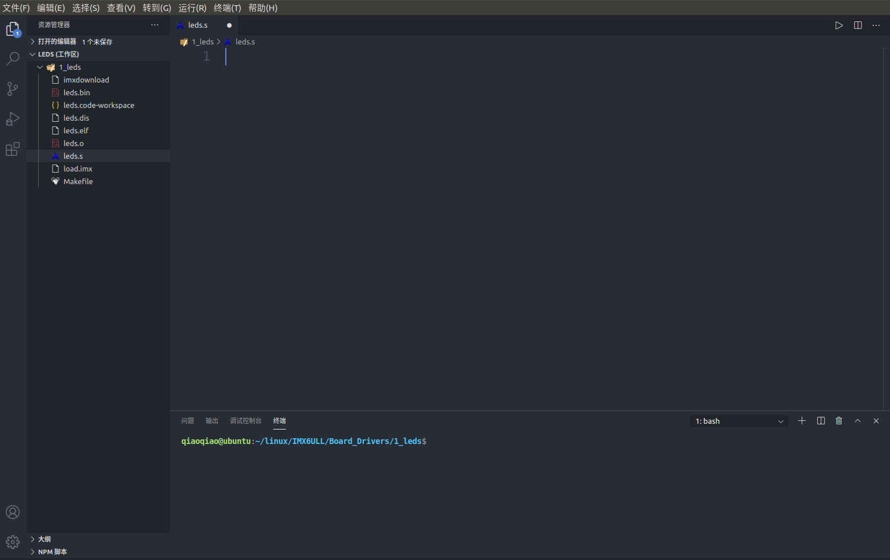Kill the terminal with trash icon
The width and height of the screenshot is (890, 560).
pyautogui.click(x=839, y=421)
